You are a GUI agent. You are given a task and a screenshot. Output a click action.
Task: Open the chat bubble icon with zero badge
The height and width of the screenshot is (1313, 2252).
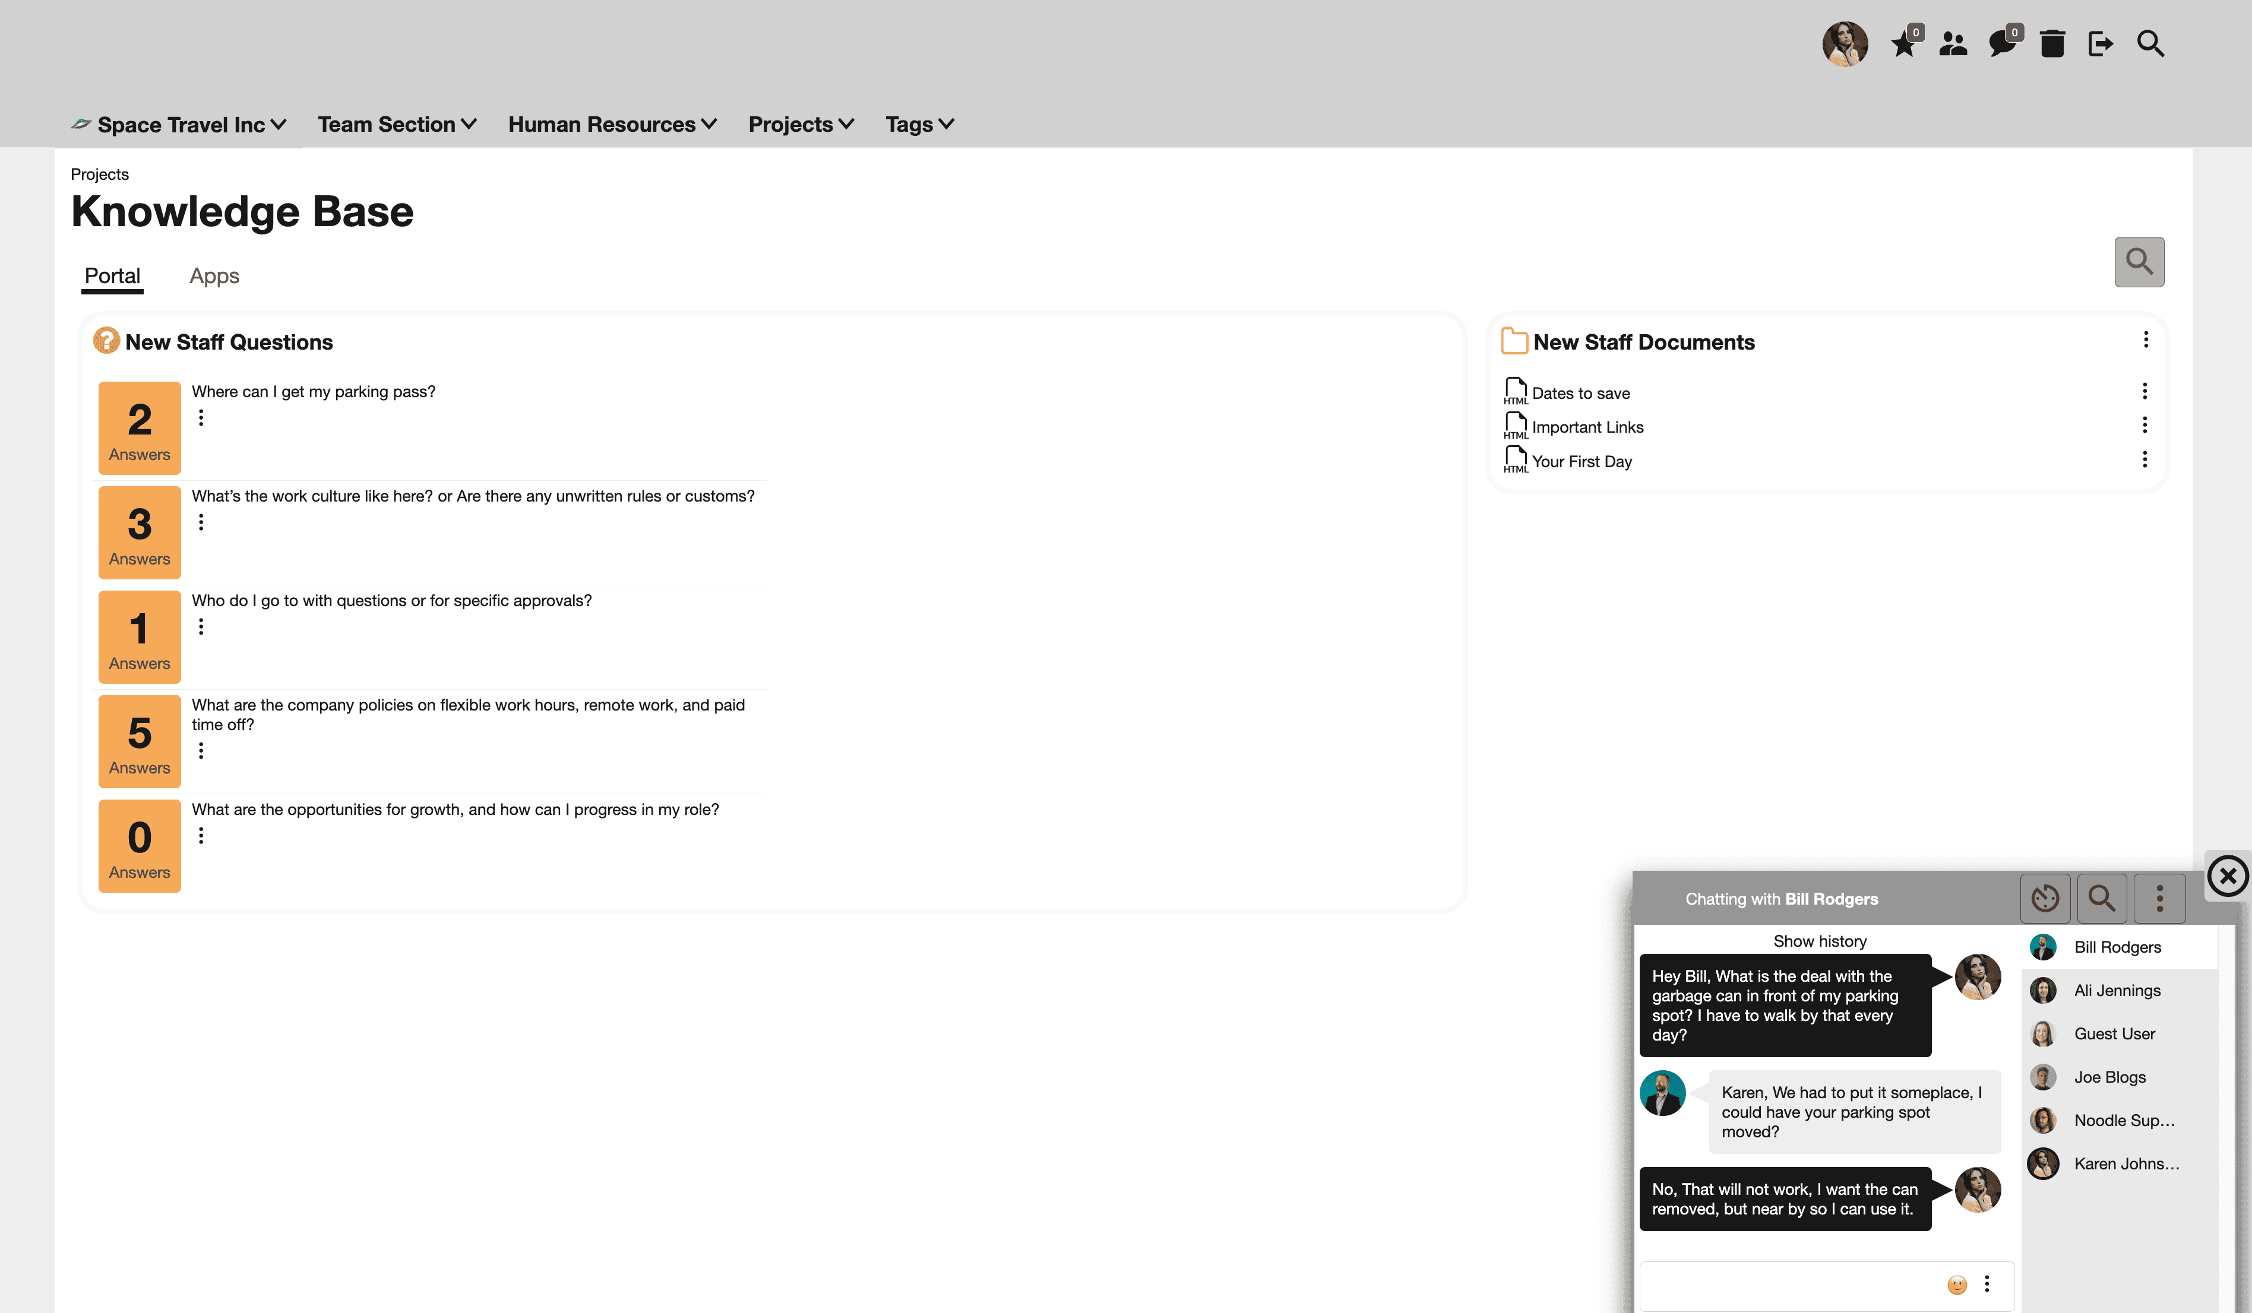(x=2003, y=43)
